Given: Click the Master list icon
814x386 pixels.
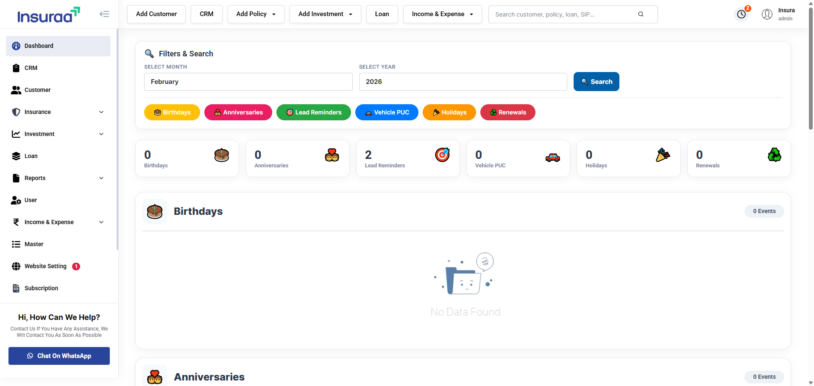Looking at the screenshot, I should coord(16,244).
